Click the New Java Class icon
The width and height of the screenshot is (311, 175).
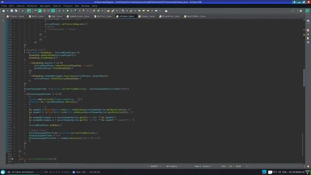click(x=98, y=11)
